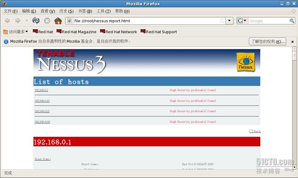This screenshot has width=298, height=178.
Task: Click the Tenable Nessus 3 banner logo
Action: 71,62
